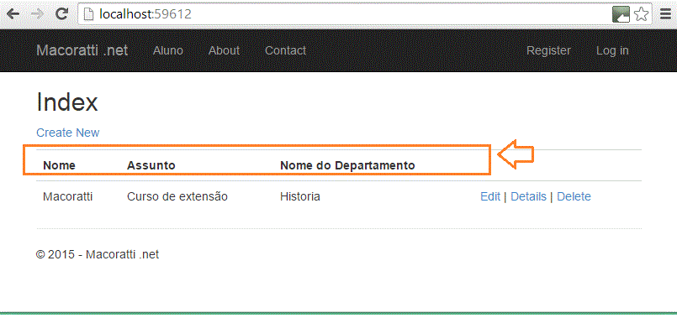This screenshot has width=677, height=318.
Task: Open the Log in link
Action: (x=612, y=50)
